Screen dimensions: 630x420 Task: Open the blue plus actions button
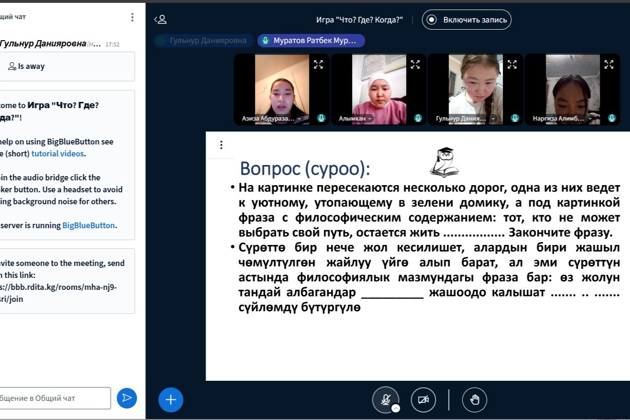point(171,399)
